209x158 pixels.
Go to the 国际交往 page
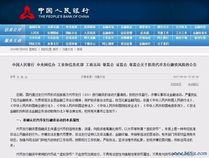71,33
